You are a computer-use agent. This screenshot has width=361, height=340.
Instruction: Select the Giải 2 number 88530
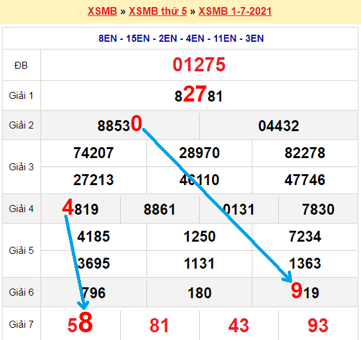[x=119, y=124]
